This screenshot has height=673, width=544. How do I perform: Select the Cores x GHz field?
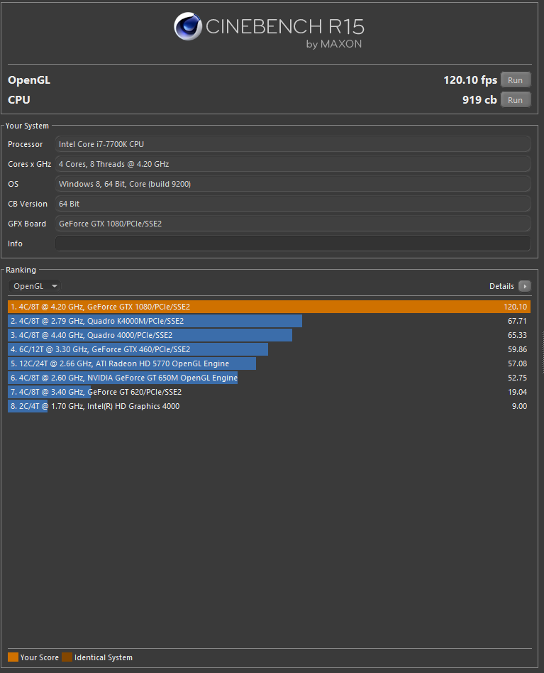point(293,164)
